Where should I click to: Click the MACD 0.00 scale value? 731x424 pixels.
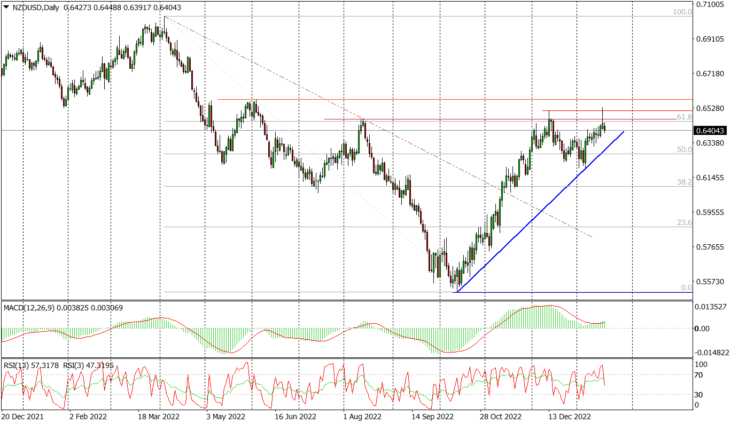click(702, 329)
